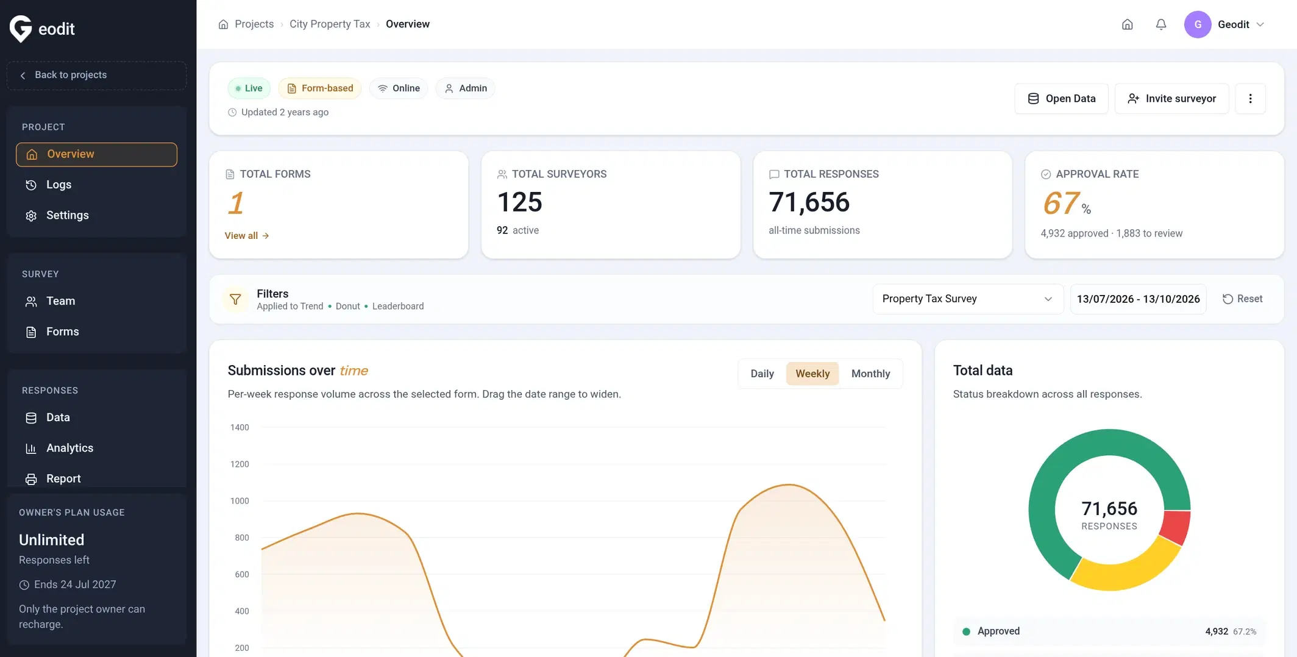This screenshot has width=1297, height=657.
Task: Select the Overview sidebar item
Action: (96, 154)
